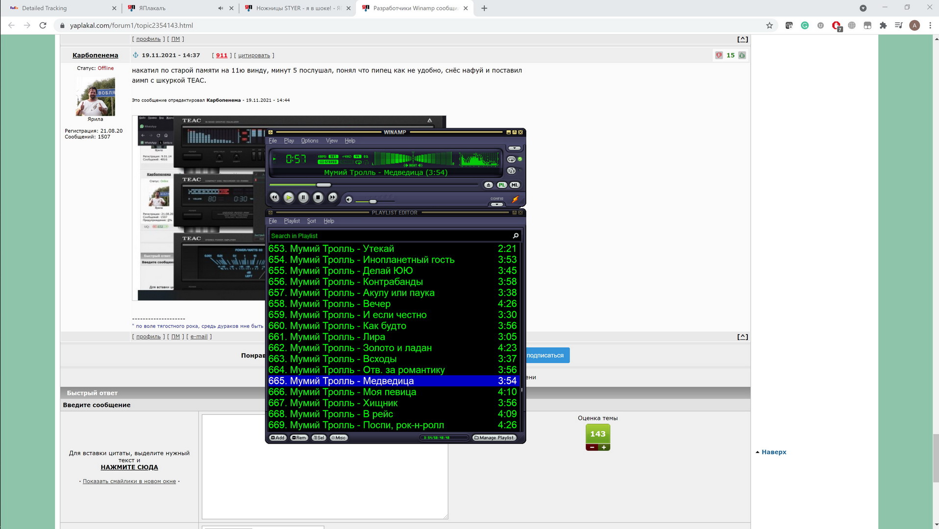Expand the Winamp CONFIG drawer arrow
Screen dimensions: 939x529
pyautogui.click(x=497, y=204)
